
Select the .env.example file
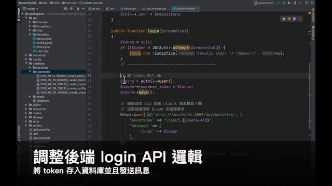(x=40, y=138)
